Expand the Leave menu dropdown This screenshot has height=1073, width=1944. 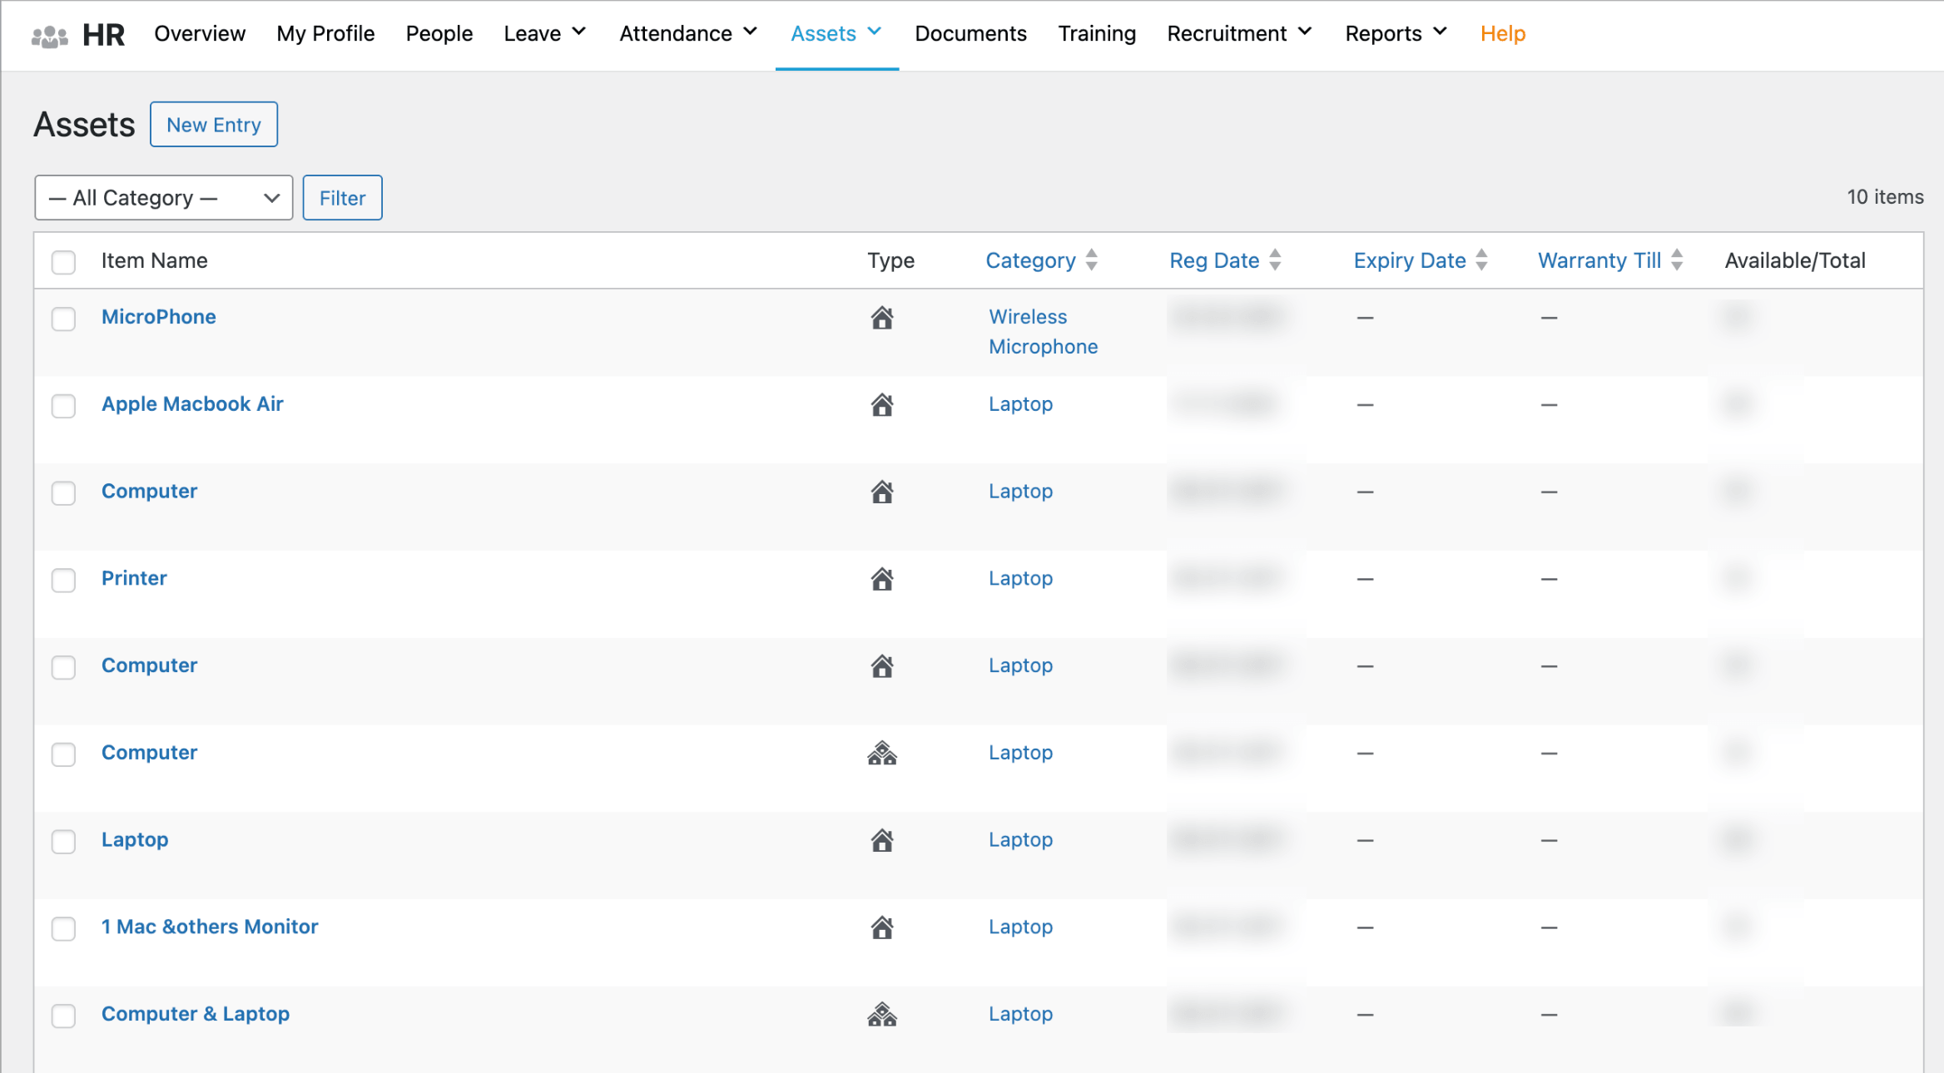(x=545, y=33)
